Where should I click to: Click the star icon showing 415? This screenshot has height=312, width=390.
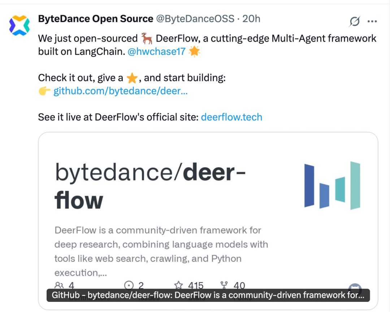point(178,285)
